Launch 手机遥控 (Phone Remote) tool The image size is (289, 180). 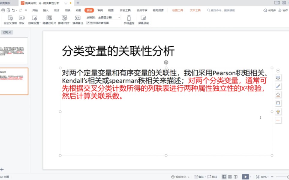point(129,19)
